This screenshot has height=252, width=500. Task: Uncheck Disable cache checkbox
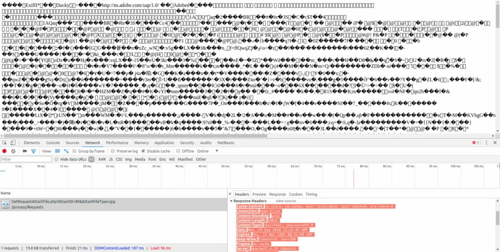tap(143, 151)
